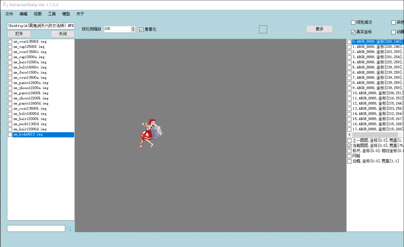Select sm_coat13500f.img in file list
The height and width of the screenshot is (247, 404).
point(30,42)
